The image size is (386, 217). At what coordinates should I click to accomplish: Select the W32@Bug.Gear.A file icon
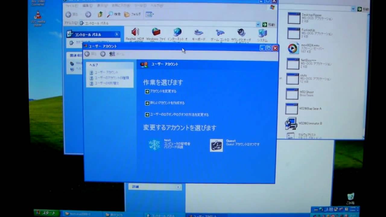[292, 109]
